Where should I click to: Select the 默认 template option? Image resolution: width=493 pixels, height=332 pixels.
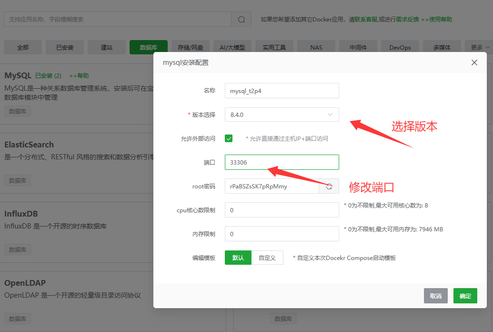tap(238, 258)
